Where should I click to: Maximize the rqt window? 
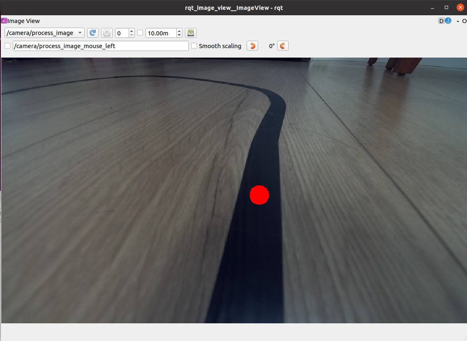point(446,7)
